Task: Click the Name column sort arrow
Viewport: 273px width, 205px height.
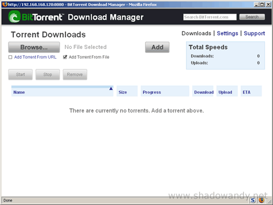Action: [111, 89]
